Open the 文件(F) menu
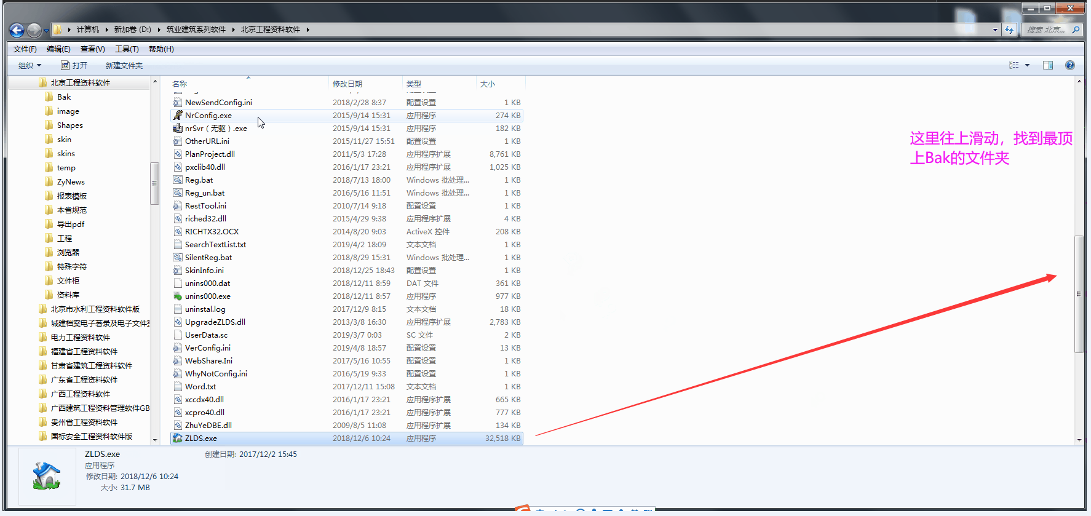 [25, 49]
